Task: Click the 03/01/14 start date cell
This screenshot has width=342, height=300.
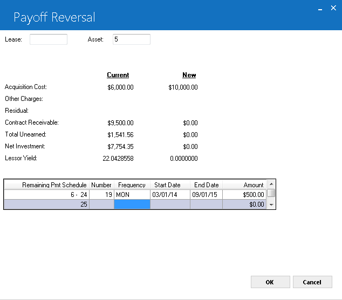Action: (x=170, y=194)
